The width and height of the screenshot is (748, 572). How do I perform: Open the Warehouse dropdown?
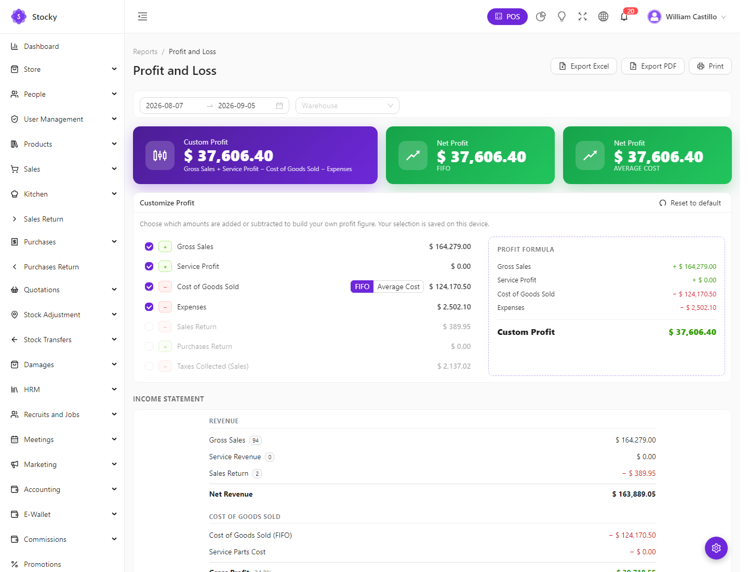coord(348,106)
